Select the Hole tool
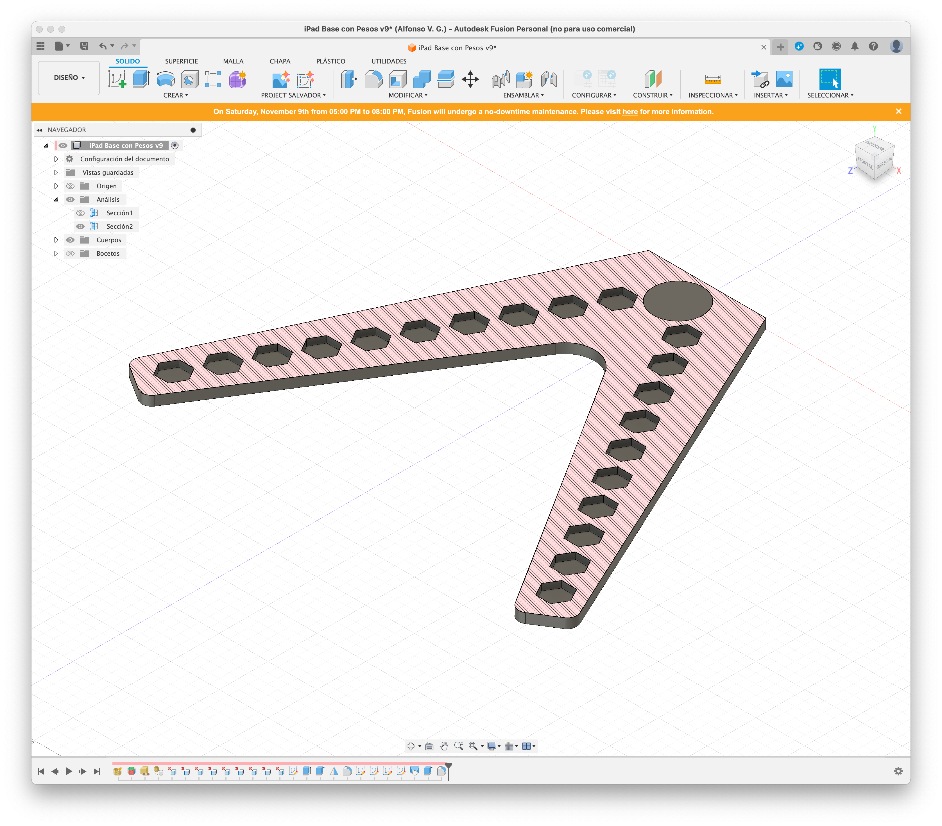 coord(189,79)
